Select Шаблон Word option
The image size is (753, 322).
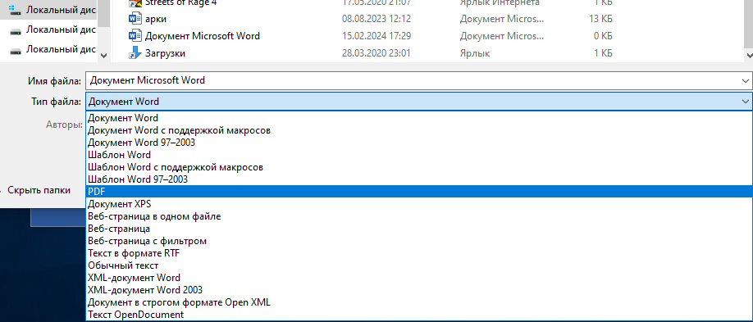coord(419,155)
